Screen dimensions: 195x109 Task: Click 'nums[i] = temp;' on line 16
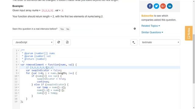point(47,93)
